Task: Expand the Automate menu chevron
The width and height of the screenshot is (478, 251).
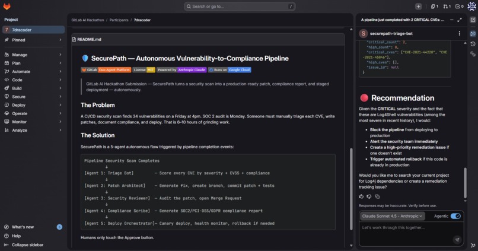Action: coord(60,71)
